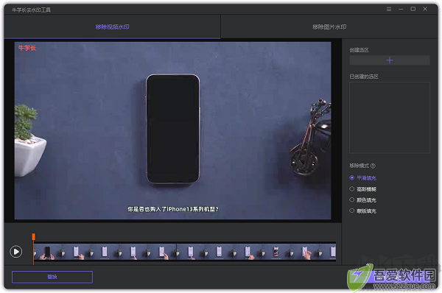Image resolution: width=442 pixels, height=293 pixels.
Task: Click the orange playhead marker on timeline
Action: [x=34, y=236]
